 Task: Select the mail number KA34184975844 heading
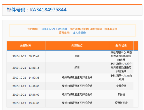pos(37,10)
